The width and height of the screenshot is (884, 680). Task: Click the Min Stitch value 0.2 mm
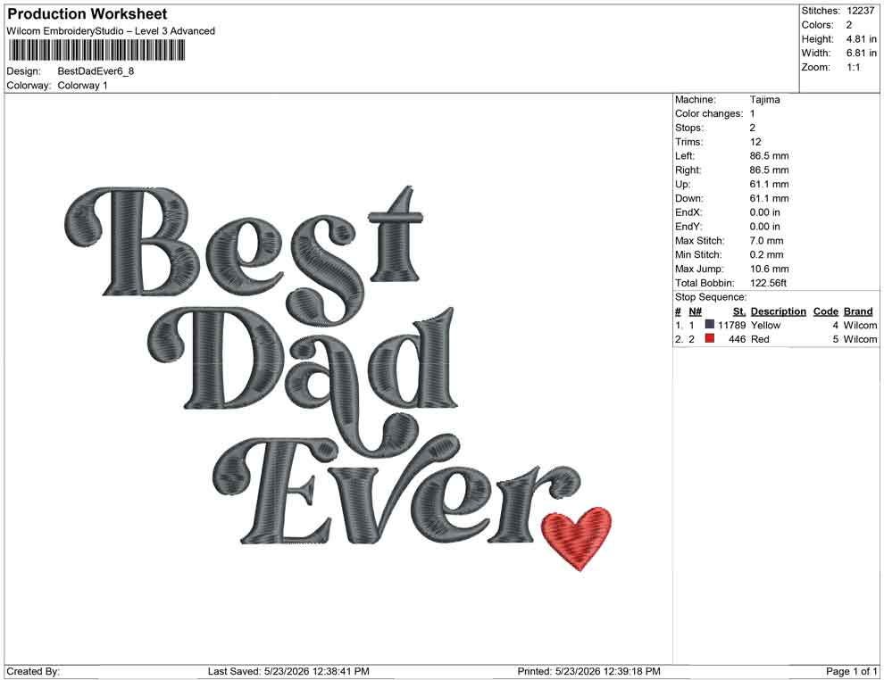(x=767, y=254)
